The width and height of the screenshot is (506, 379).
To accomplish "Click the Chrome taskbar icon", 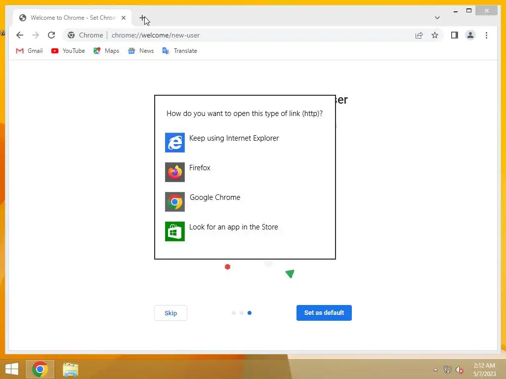I will 40,369.
